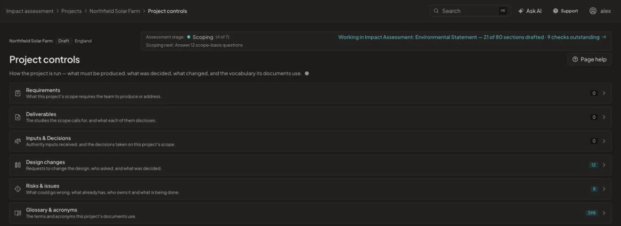Click the Ask AI sparkle icon

click(521, 11)
